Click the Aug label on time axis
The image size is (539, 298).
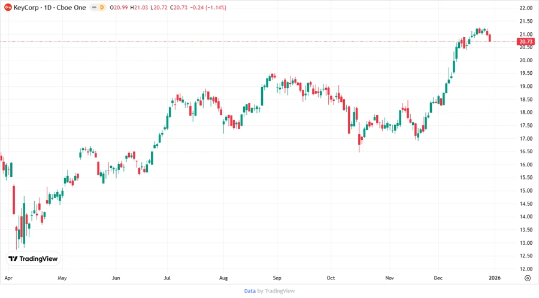pyautogui.click(x=223, y=278)
